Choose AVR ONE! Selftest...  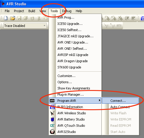click(75, 49)
